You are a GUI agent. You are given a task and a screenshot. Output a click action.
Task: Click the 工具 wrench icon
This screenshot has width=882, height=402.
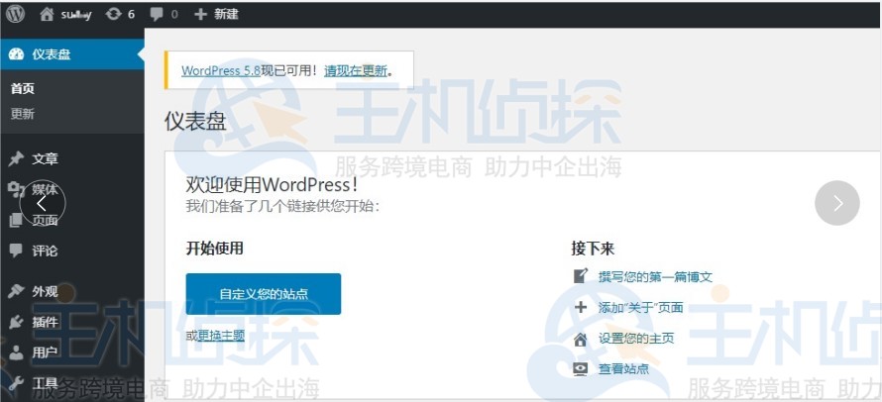[x=16, y=383]
